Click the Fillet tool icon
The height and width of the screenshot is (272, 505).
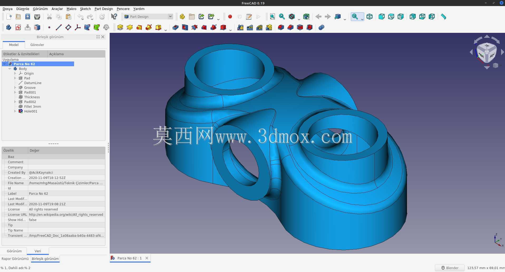281,27
